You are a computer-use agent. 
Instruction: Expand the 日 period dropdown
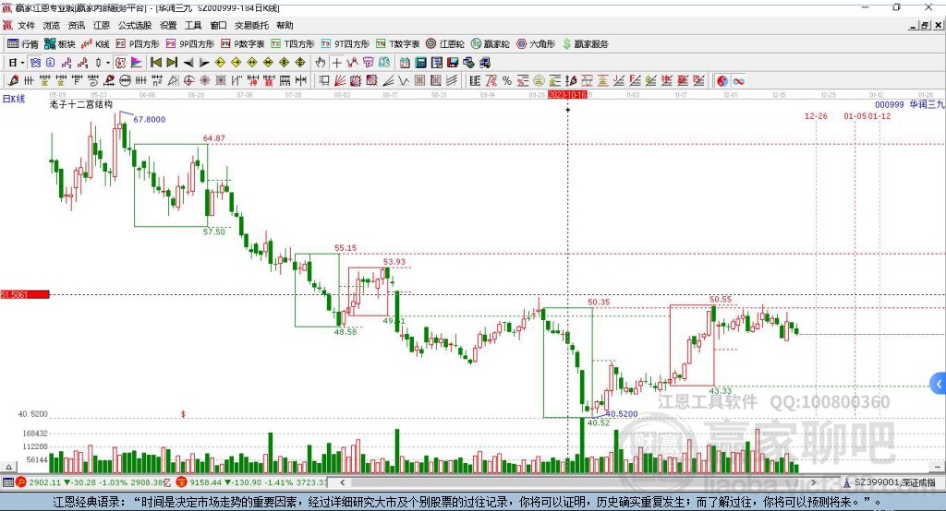22,63
